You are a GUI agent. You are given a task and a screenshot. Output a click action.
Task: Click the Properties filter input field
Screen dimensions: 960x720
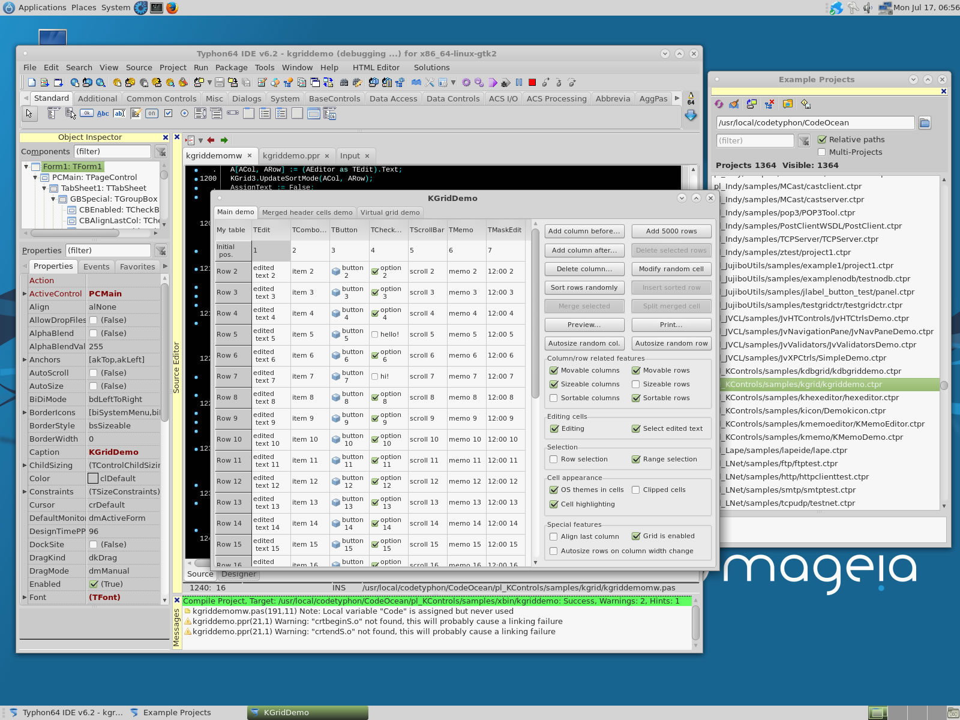(108, 251)
